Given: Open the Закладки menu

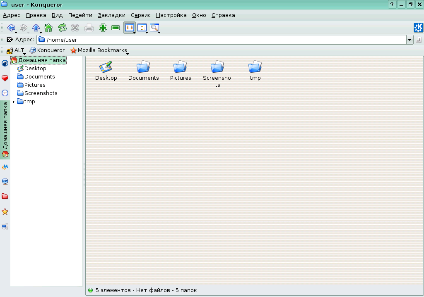Looking at the screenshot, I should coord(111,15).
